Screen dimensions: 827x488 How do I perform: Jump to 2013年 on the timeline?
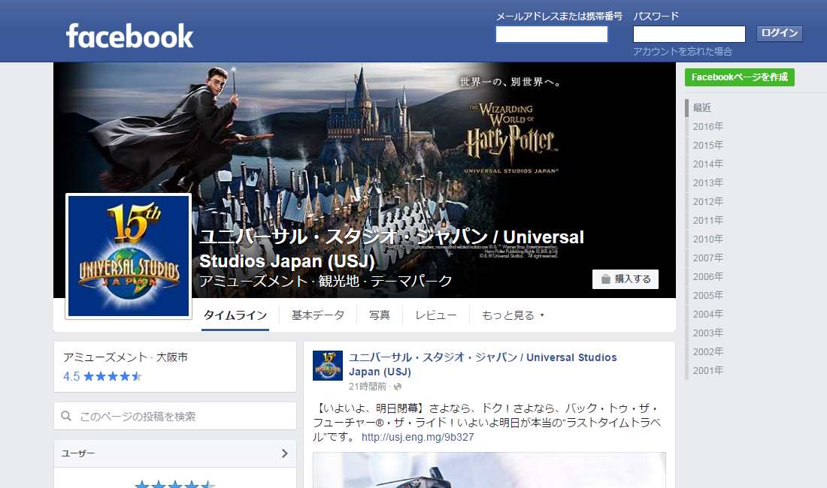pos(707,182)
